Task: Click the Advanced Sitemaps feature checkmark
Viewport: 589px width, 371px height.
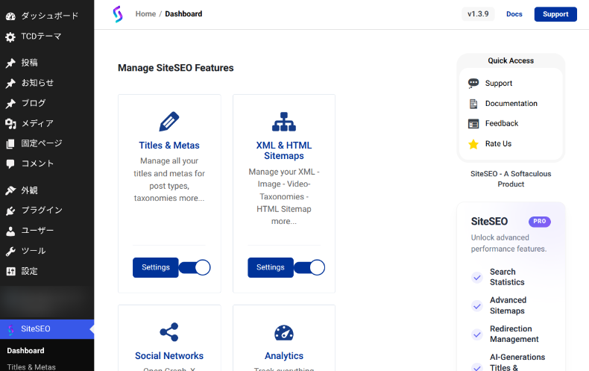Action: tap(477, 306)
